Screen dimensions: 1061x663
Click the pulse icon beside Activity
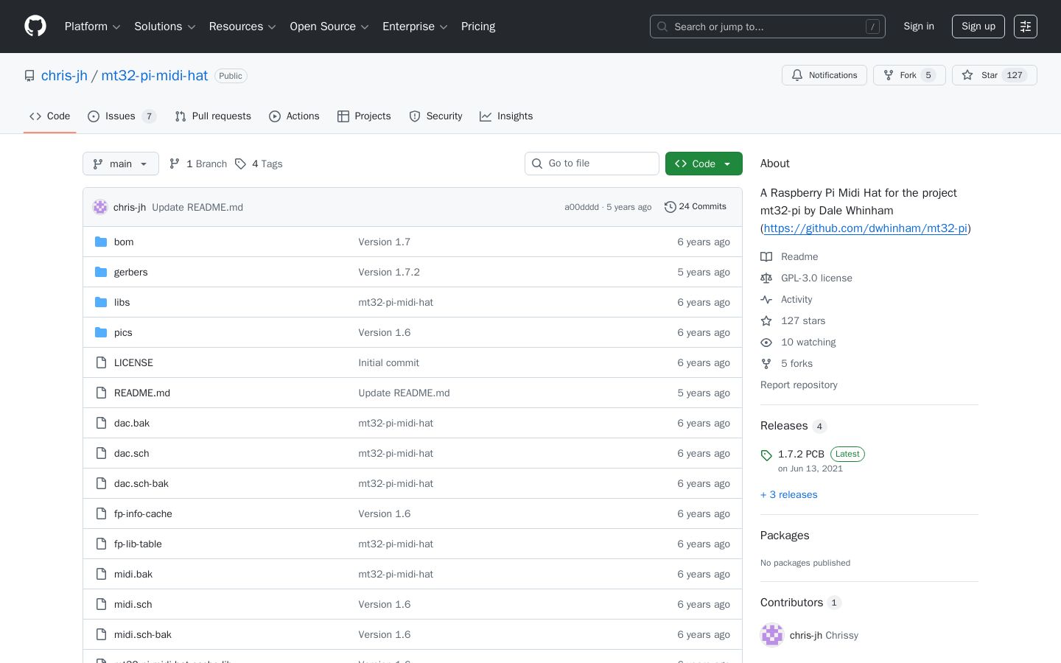(x=766, y=299)
